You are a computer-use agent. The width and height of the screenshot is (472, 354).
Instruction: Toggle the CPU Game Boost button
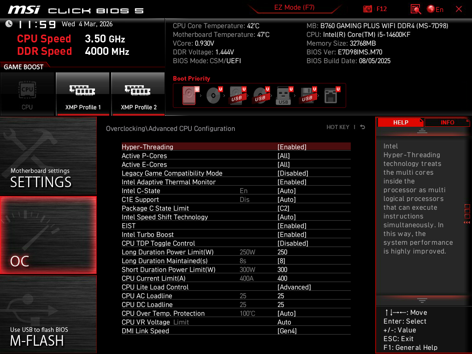click(x=27, y=94)
